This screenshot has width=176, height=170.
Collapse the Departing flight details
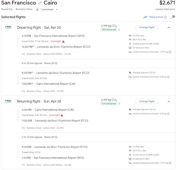(x=169, y=28)
